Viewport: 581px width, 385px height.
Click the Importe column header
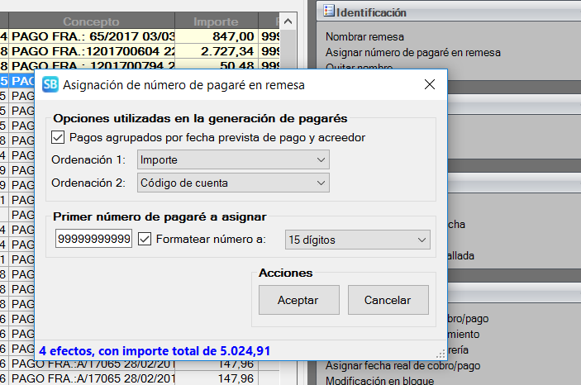pyautogui.click(x=216, y=21)
